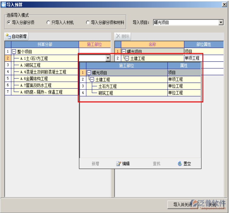Collapse 土建工程 node in dropdown popup

tap(92, 80)
